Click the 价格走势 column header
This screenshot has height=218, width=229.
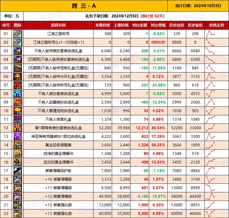tap(217, 25)
